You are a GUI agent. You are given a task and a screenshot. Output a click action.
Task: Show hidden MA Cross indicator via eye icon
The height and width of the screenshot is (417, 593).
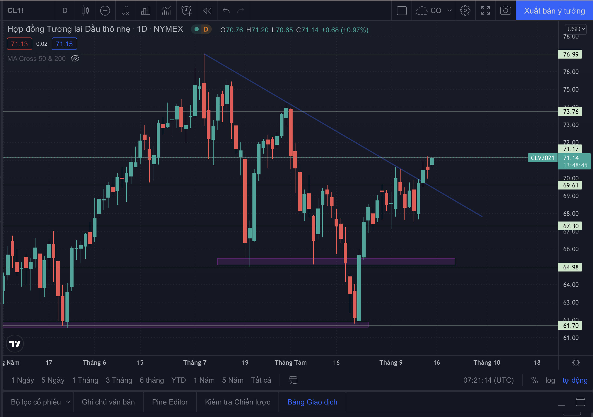point(75,59)
